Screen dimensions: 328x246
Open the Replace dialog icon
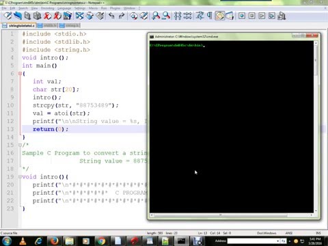click(143, 16)
